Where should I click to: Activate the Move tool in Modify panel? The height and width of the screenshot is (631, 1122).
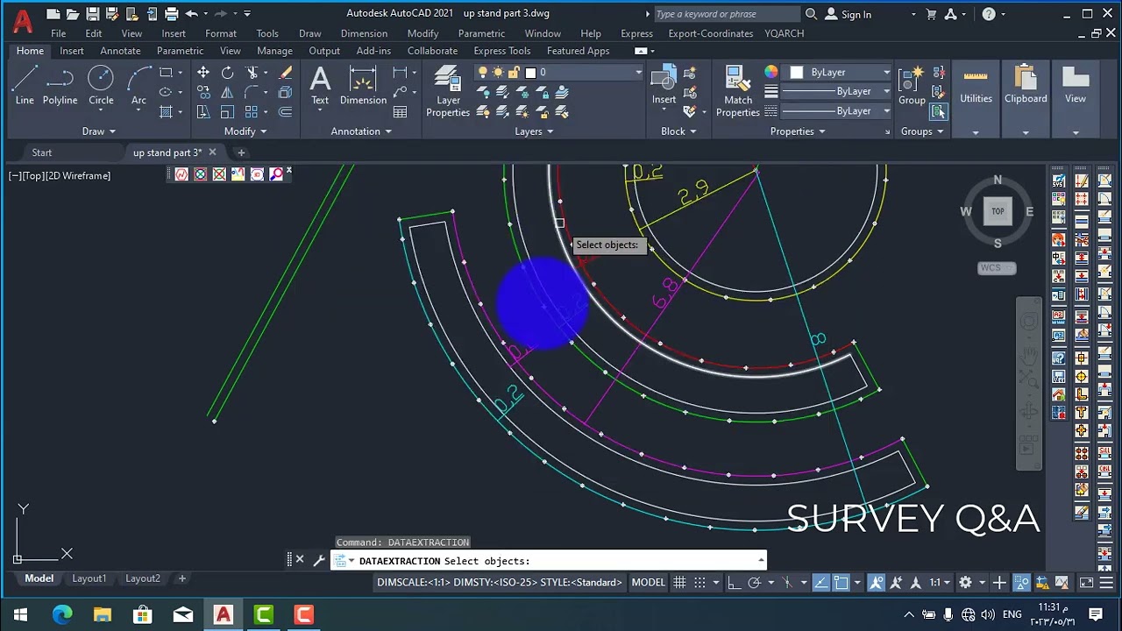[203, 73]
